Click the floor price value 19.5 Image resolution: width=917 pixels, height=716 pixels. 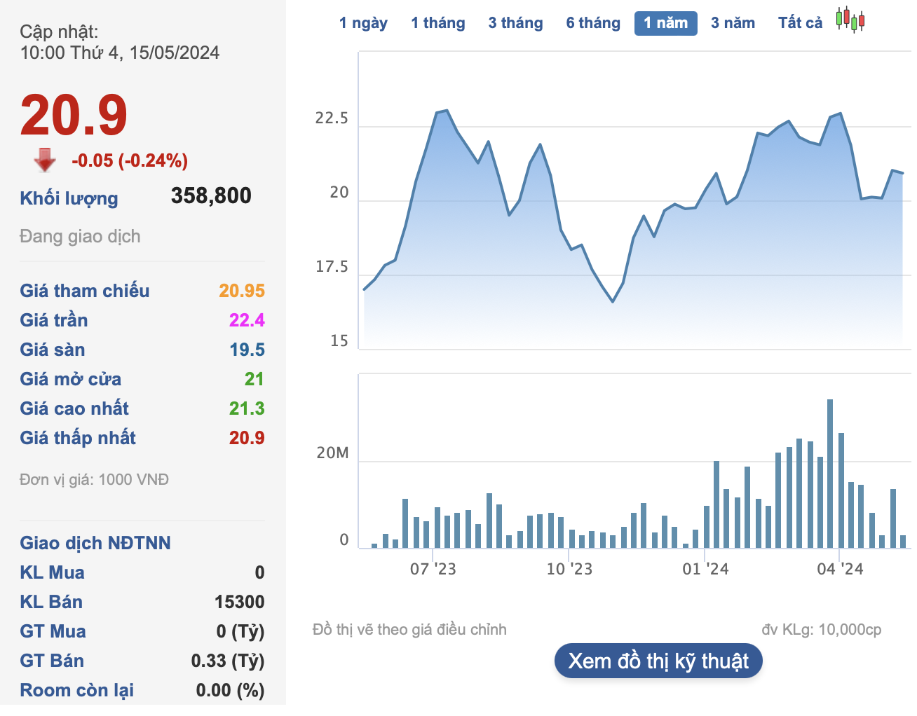click(x=247, y=350)
